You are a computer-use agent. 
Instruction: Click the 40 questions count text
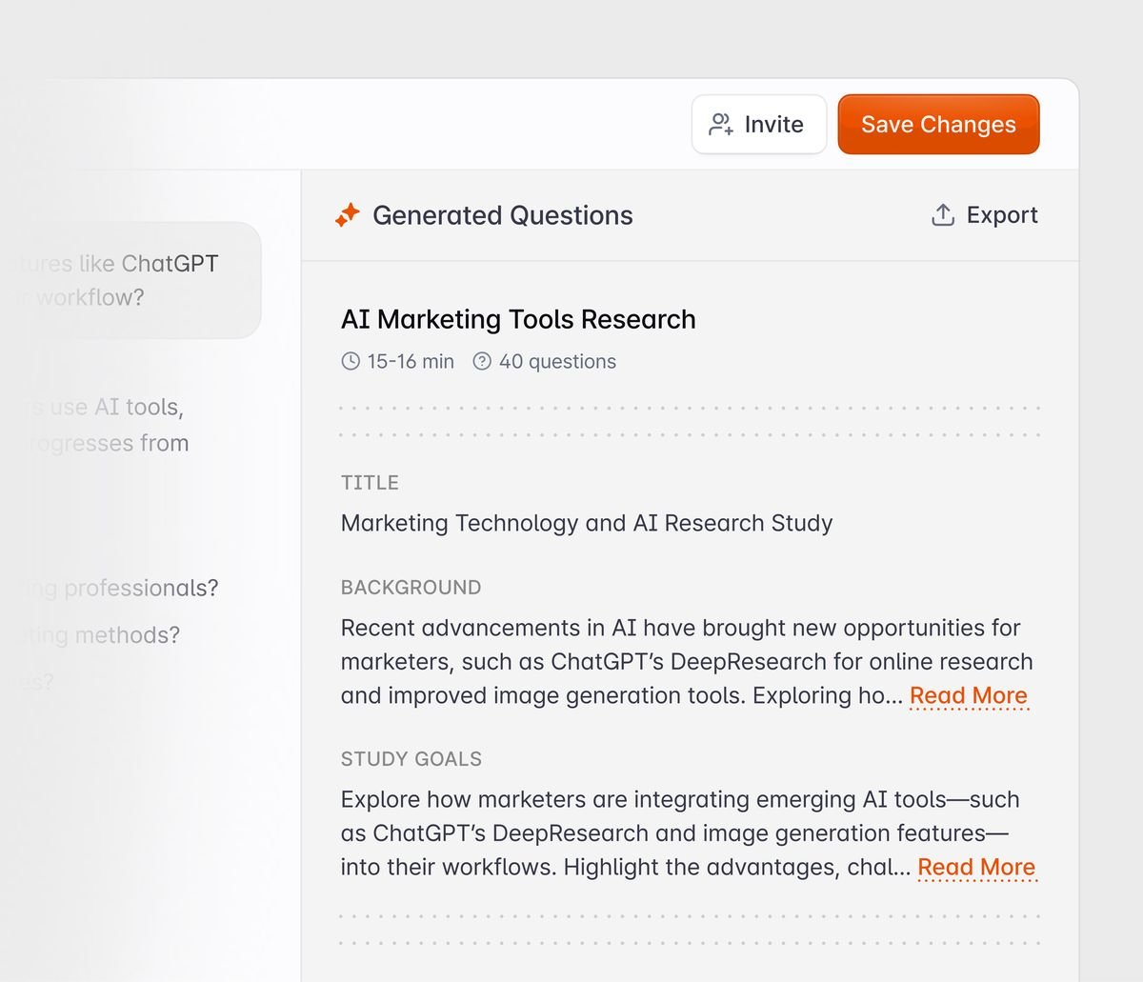(x=557, y=361)
